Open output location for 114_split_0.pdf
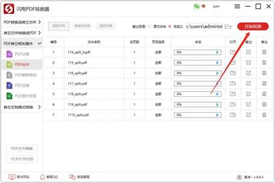The height and width of the screenshot is (183, 275). tap(248, 52)
